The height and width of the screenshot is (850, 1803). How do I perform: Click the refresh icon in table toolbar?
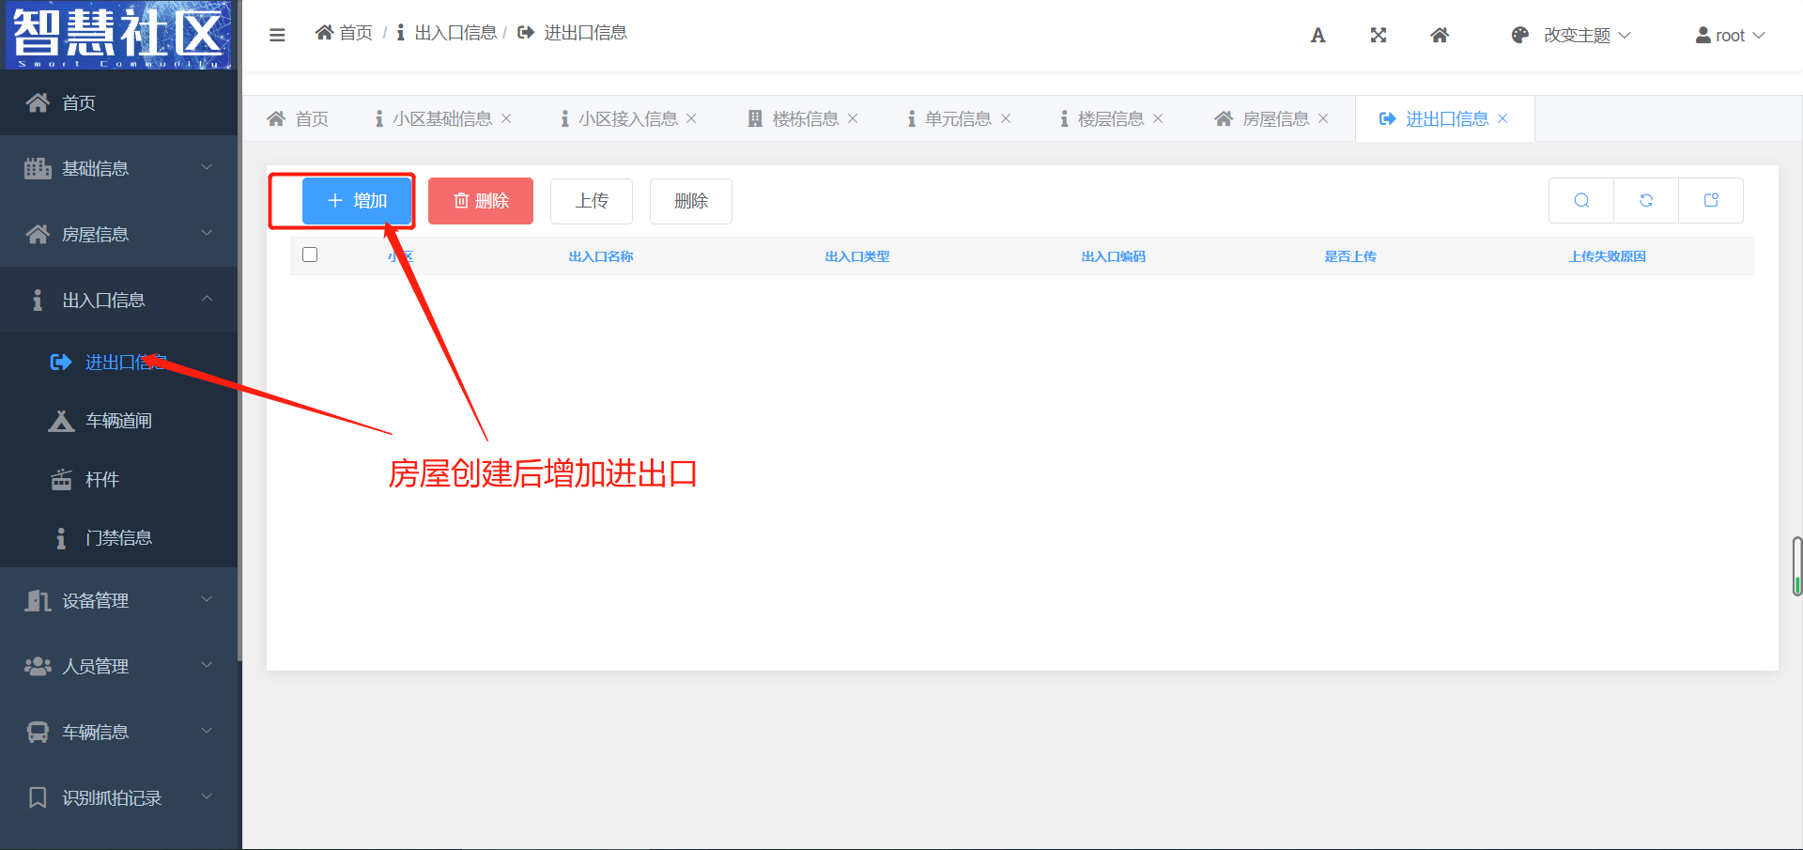pyautogui.click(x=1646, y=200)
